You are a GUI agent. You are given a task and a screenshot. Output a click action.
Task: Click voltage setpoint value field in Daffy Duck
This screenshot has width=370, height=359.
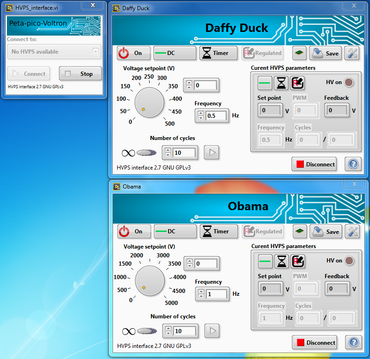pyautogui.click(x=205, y=85)
